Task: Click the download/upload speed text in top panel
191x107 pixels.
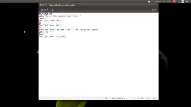Action: click(x=161, y=1)
